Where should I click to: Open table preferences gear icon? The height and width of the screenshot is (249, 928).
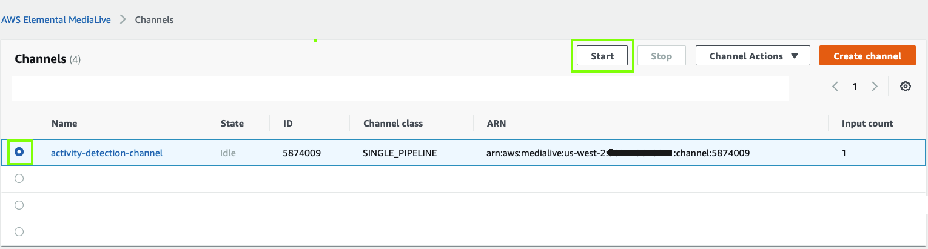tap(906, 87)
